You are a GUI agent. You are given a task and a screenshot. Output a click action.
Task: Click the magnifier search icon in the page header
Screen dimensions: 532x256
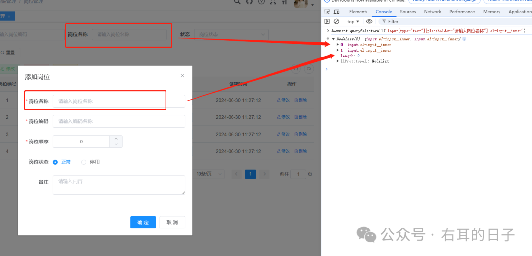point(237,2)
